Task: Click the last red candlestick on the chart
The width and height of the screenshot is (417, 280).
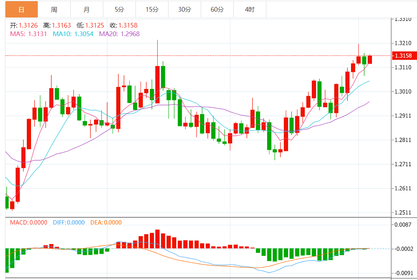Action: point(370,59)
